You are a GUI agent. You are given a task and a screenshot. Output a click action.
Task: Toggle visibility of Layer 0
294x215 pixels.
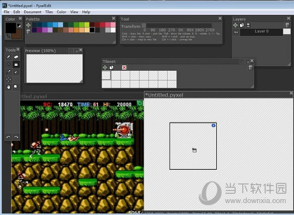[x=236, y=32]
